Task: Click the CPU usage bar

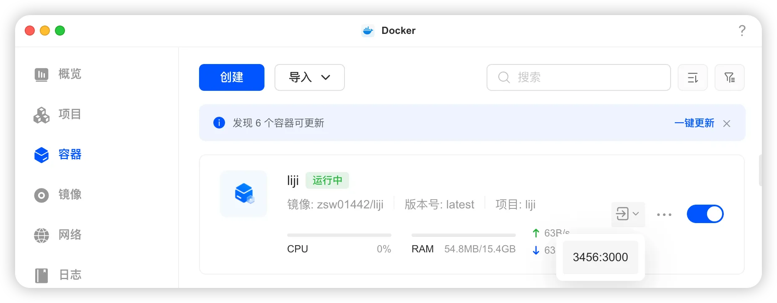Action: coord(339,235)
